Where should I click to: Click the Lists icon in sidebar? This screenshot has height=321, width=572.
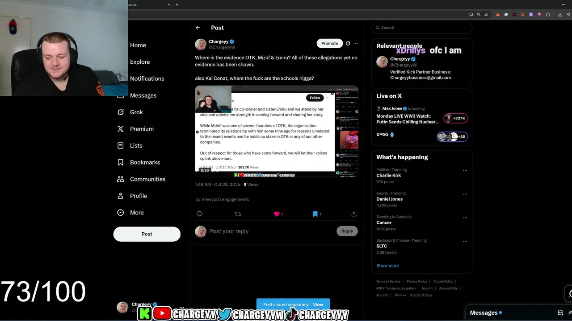tap(121, 146)
